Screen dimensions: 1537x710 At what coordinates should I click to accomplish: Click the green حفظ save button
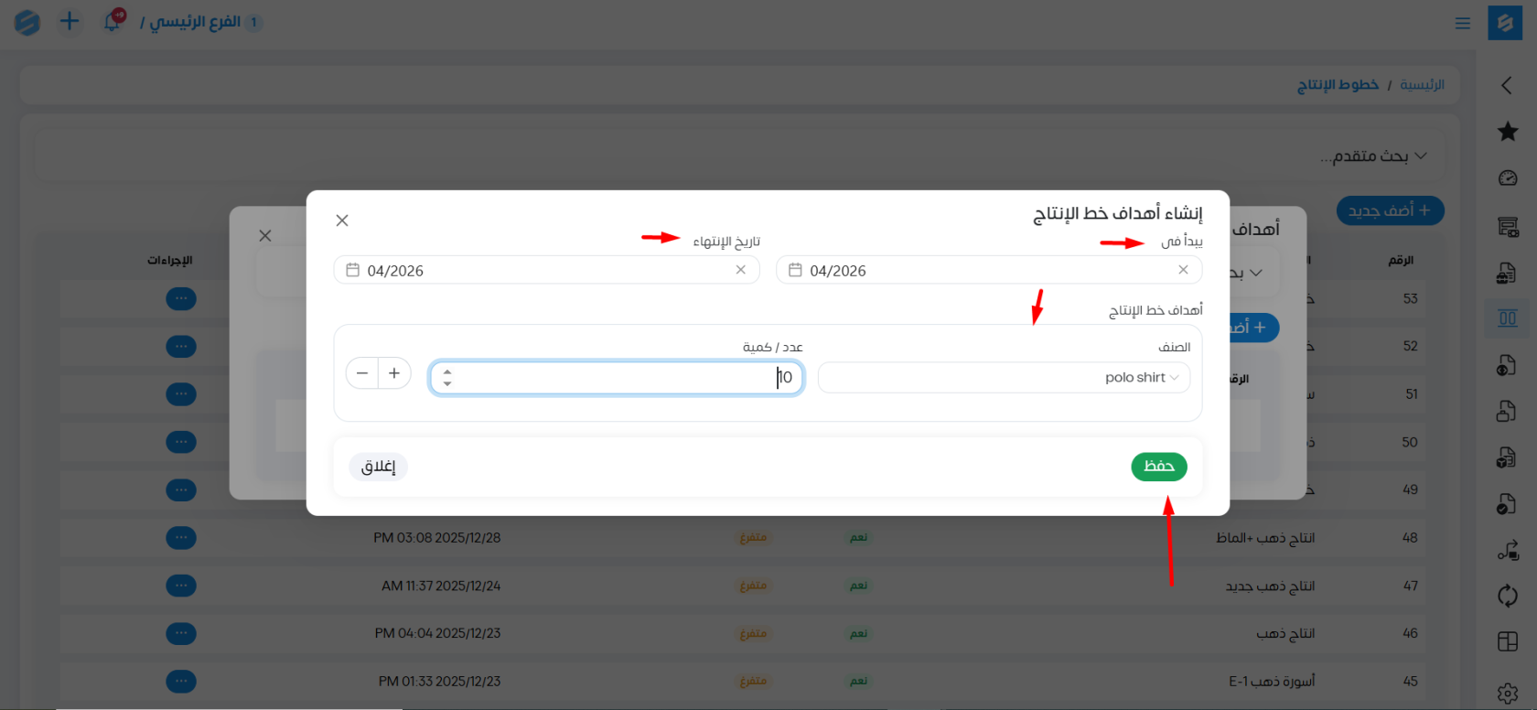[x=1158, y=467]
